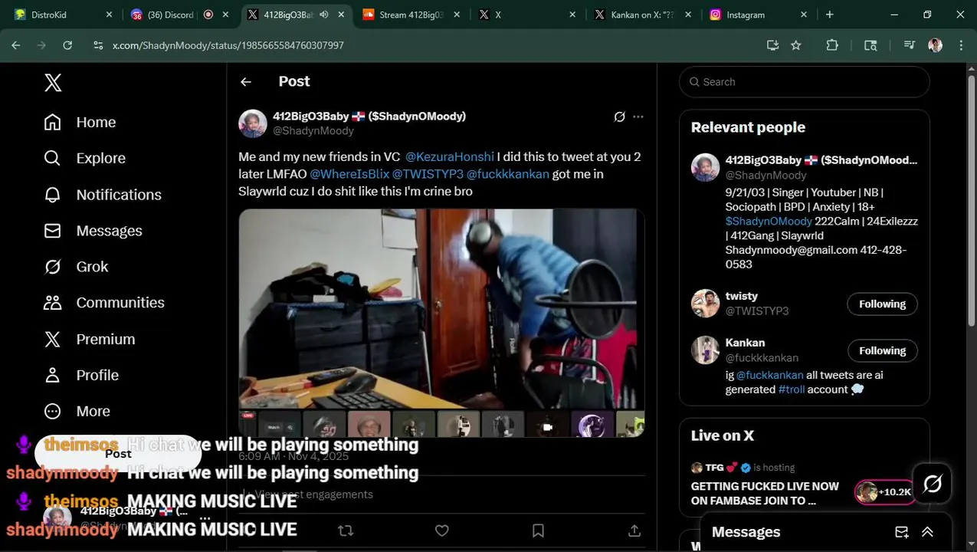
Task: Toggle the Following button for Kankan
Action: point(882,350)
